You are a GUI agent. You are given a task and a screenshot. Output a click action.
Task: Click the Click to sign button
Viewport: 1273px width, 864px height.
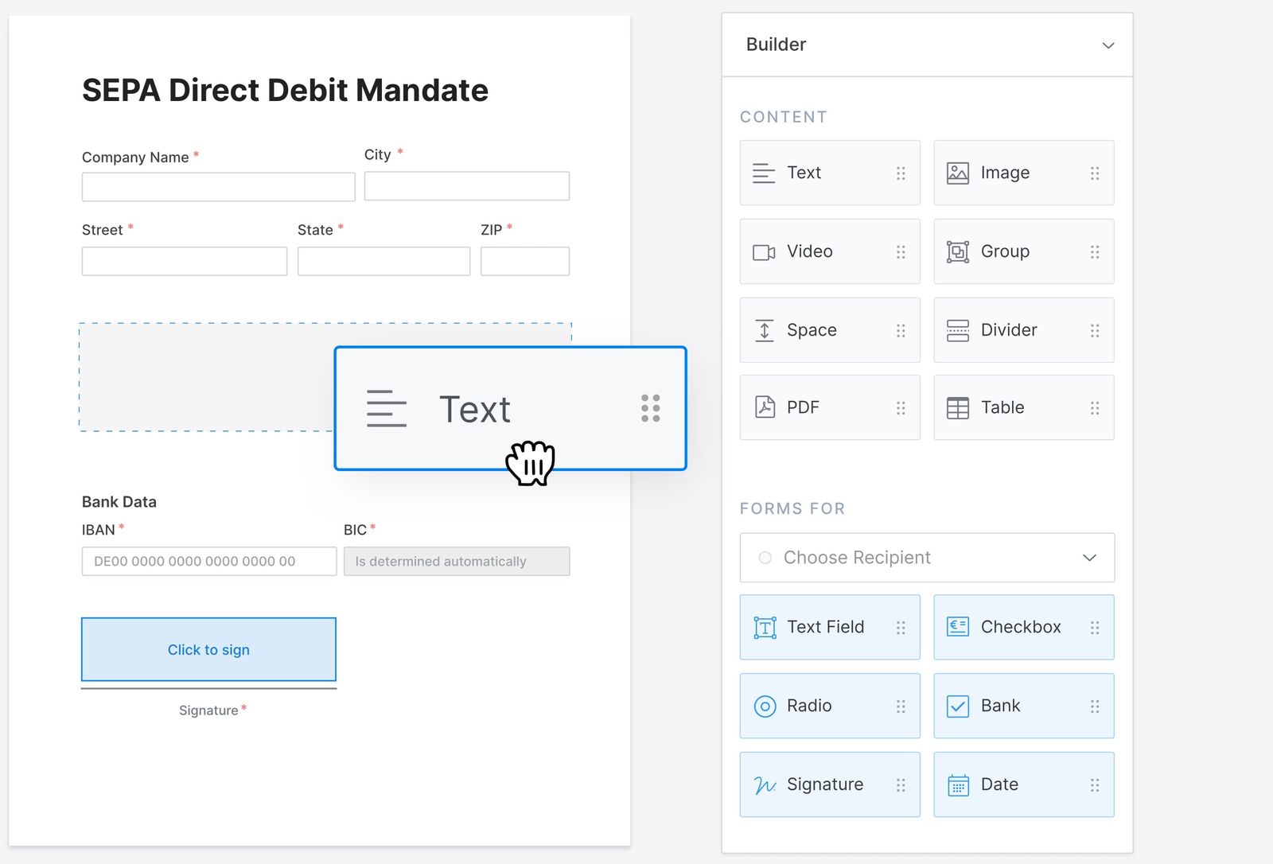point(208,649)
